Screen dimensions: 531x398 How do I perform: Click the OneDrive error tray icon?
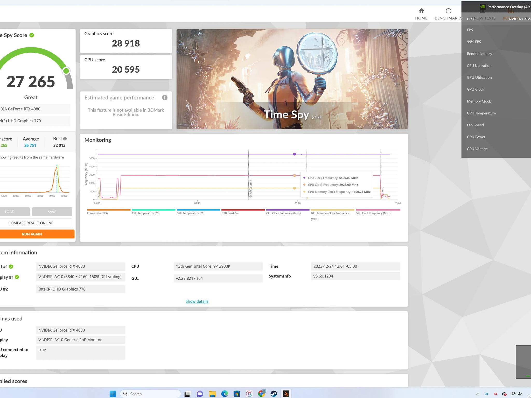click(504, 394)
